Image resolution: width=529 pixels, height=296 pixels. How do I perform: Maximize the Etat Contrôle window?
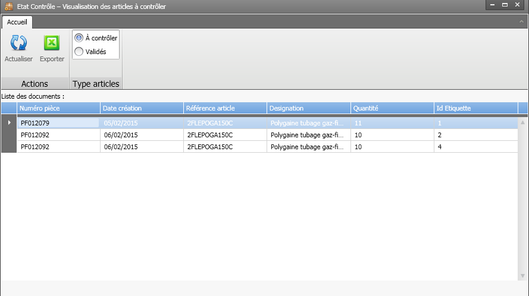[505, 5]
